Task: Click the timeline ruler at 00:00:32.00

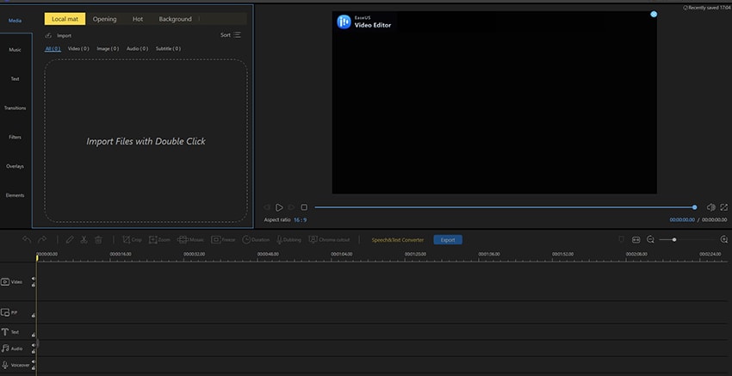Action: pos(194,254)
